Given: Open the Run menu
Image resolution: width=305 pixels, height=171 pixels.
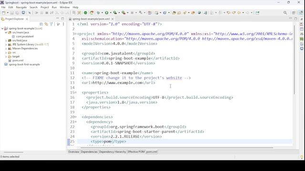Looking at the screenshot, I should (54, 7).
